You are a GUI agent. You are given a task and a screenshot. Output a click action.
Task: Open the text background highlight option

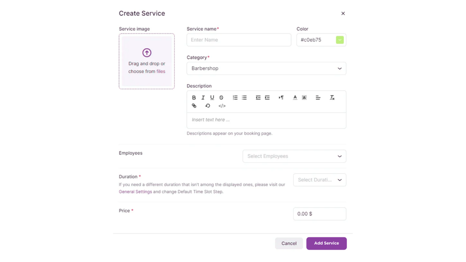tap(304, 98)
